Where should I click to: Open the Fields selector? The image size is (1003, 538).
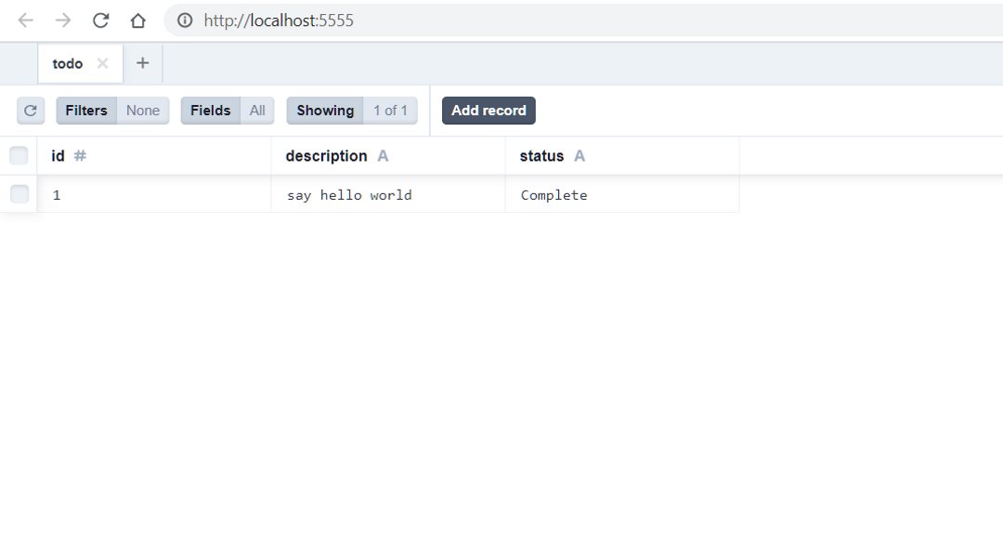[228, 111]
